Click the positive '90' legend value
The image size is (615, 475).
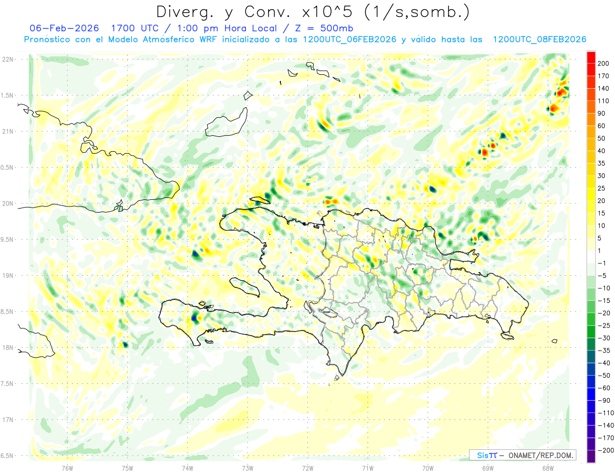(601, 113)
